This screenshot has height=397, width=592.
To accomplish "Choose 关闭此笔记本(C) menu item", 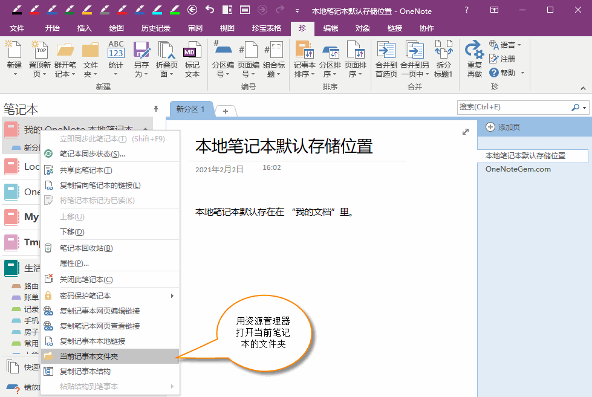I will [110, 279].
